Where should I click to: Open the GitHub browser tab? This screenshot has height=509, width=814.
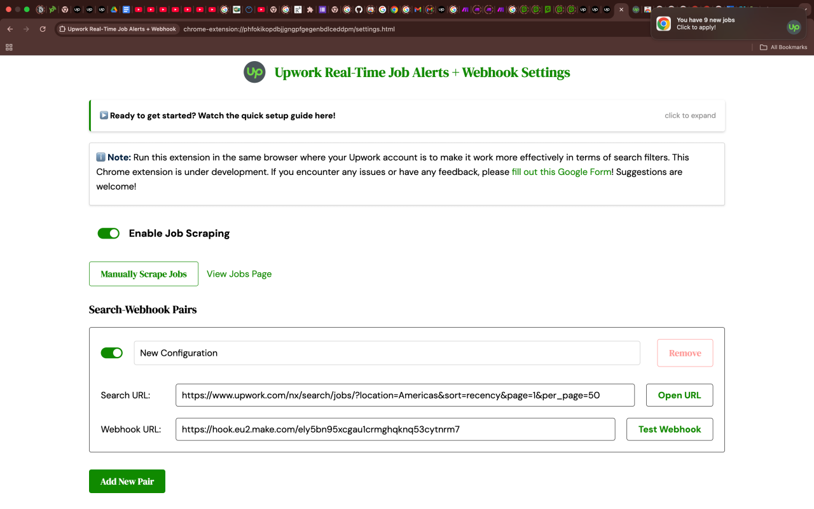[x=359, y=10]
